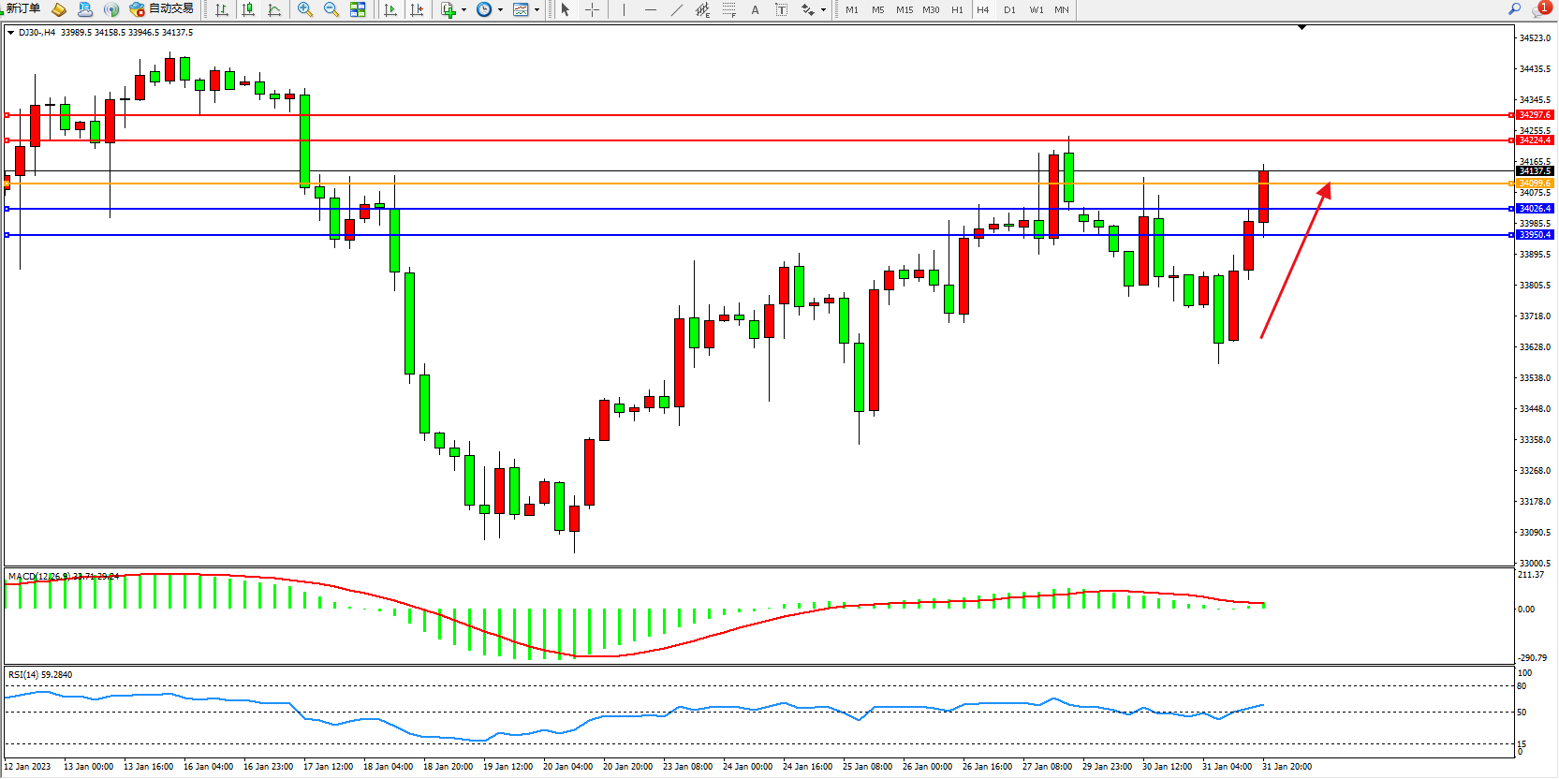Tile chart windows with the grid icon
Viewport: 1559px width, 779px height.
click(x=358, y=9)
